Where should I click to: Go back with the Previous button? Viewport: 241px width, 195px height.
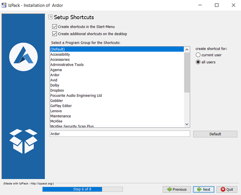point(177,189)
